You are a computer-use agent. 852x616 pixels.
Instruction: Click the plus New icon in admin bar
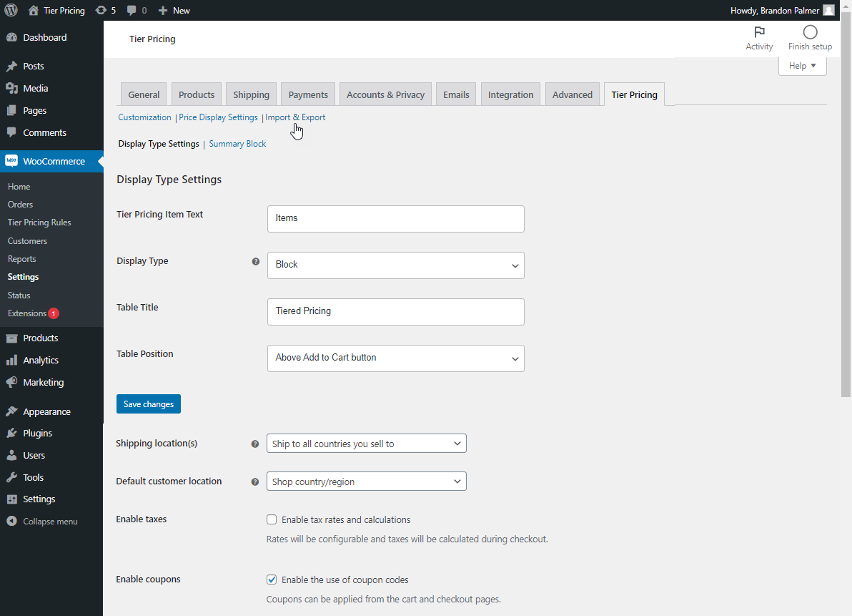[x=162, y=10]
